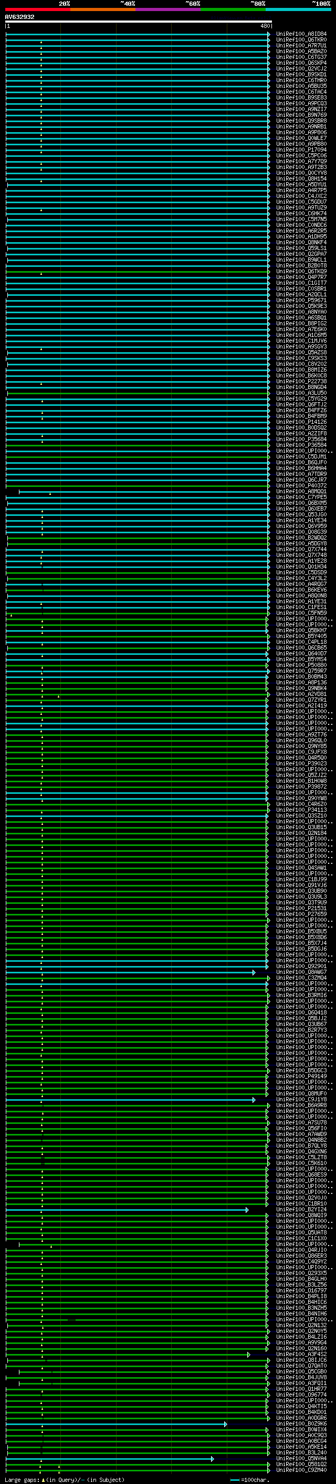The height and width of the screenshot is (1484, 336).
Task: Click the green ~80% identity legend segment
Action: (x=233, y=9)
